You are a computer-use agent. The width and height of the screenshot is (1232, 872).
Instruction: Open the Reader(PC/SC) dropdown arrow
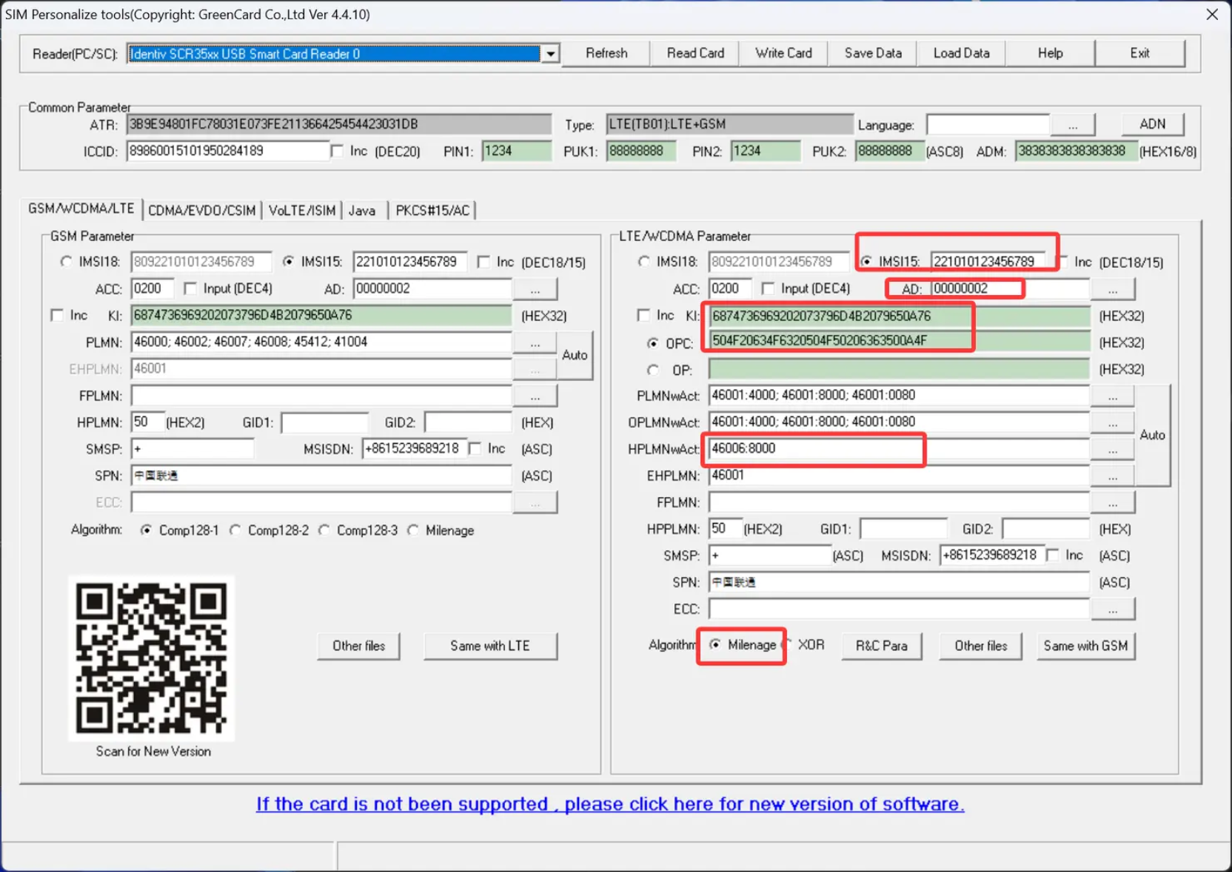550,54
